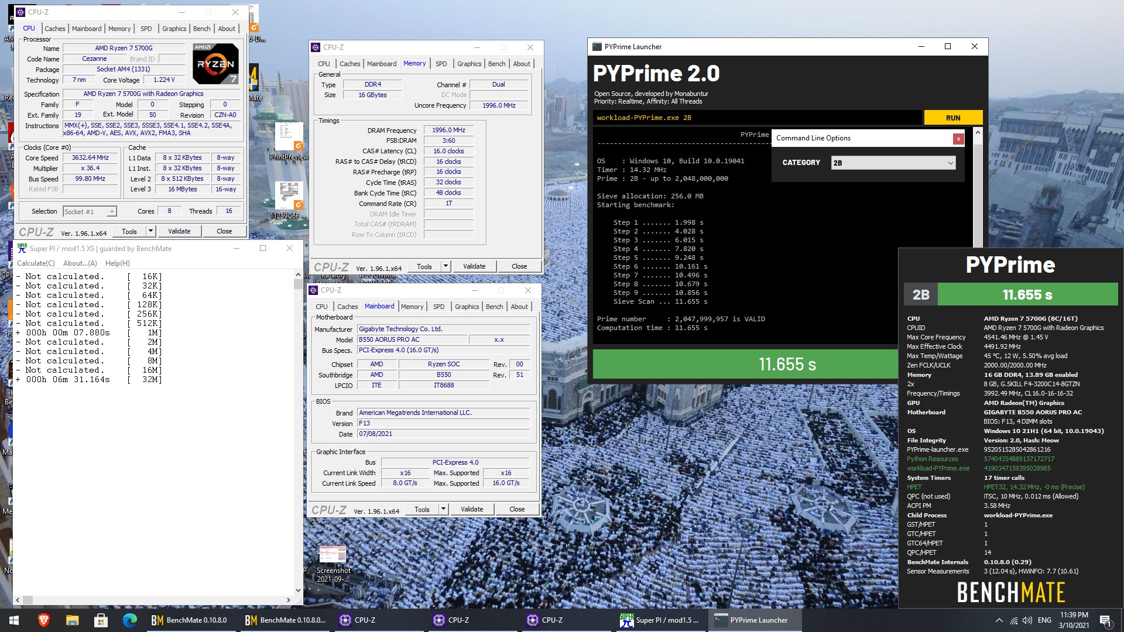
Task: Click Mainboard CPU-Z window title icon
Action: 314,290
